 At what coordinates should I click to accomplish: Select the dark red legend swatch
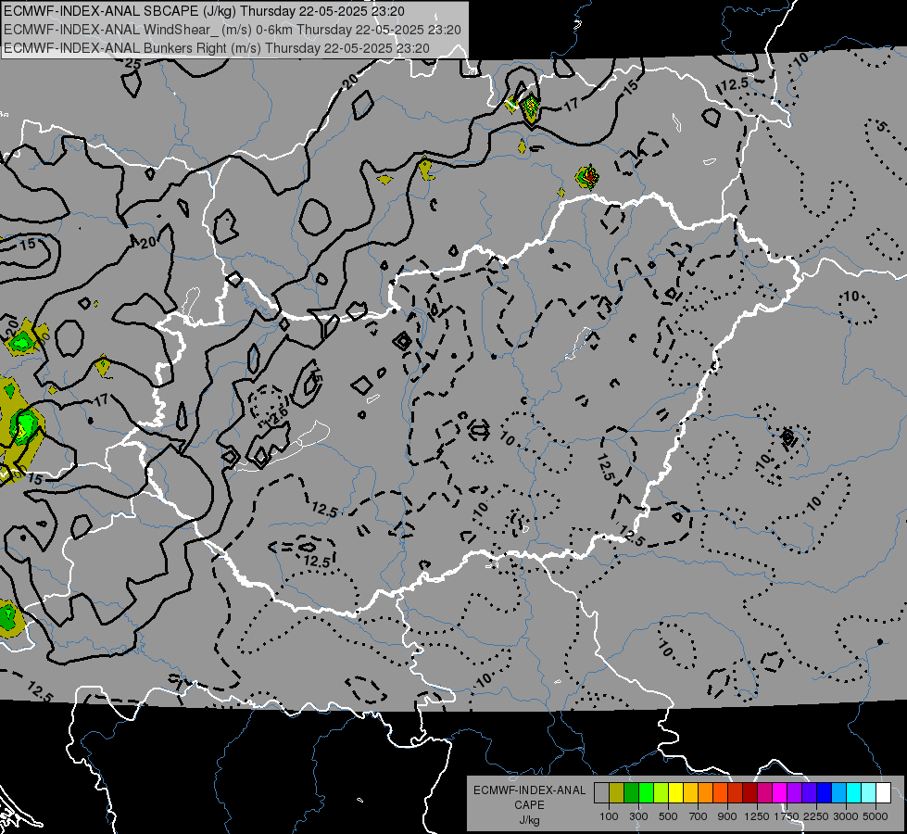click(x=750, y=793)
